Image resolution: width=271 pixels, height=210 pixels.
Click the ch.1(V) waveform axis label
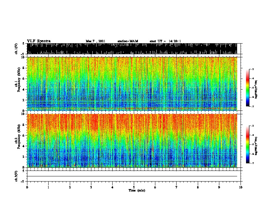[16, 49]
